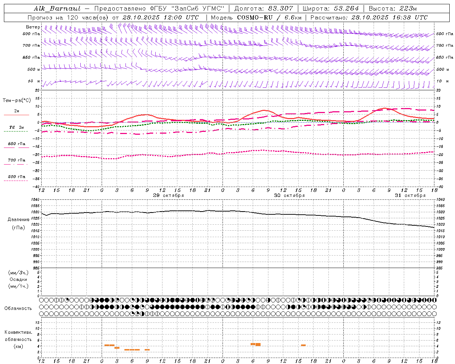455x364 pixels.
Task: Click the 1040 value on left pressure axis
Action: [x=35, y=200]
